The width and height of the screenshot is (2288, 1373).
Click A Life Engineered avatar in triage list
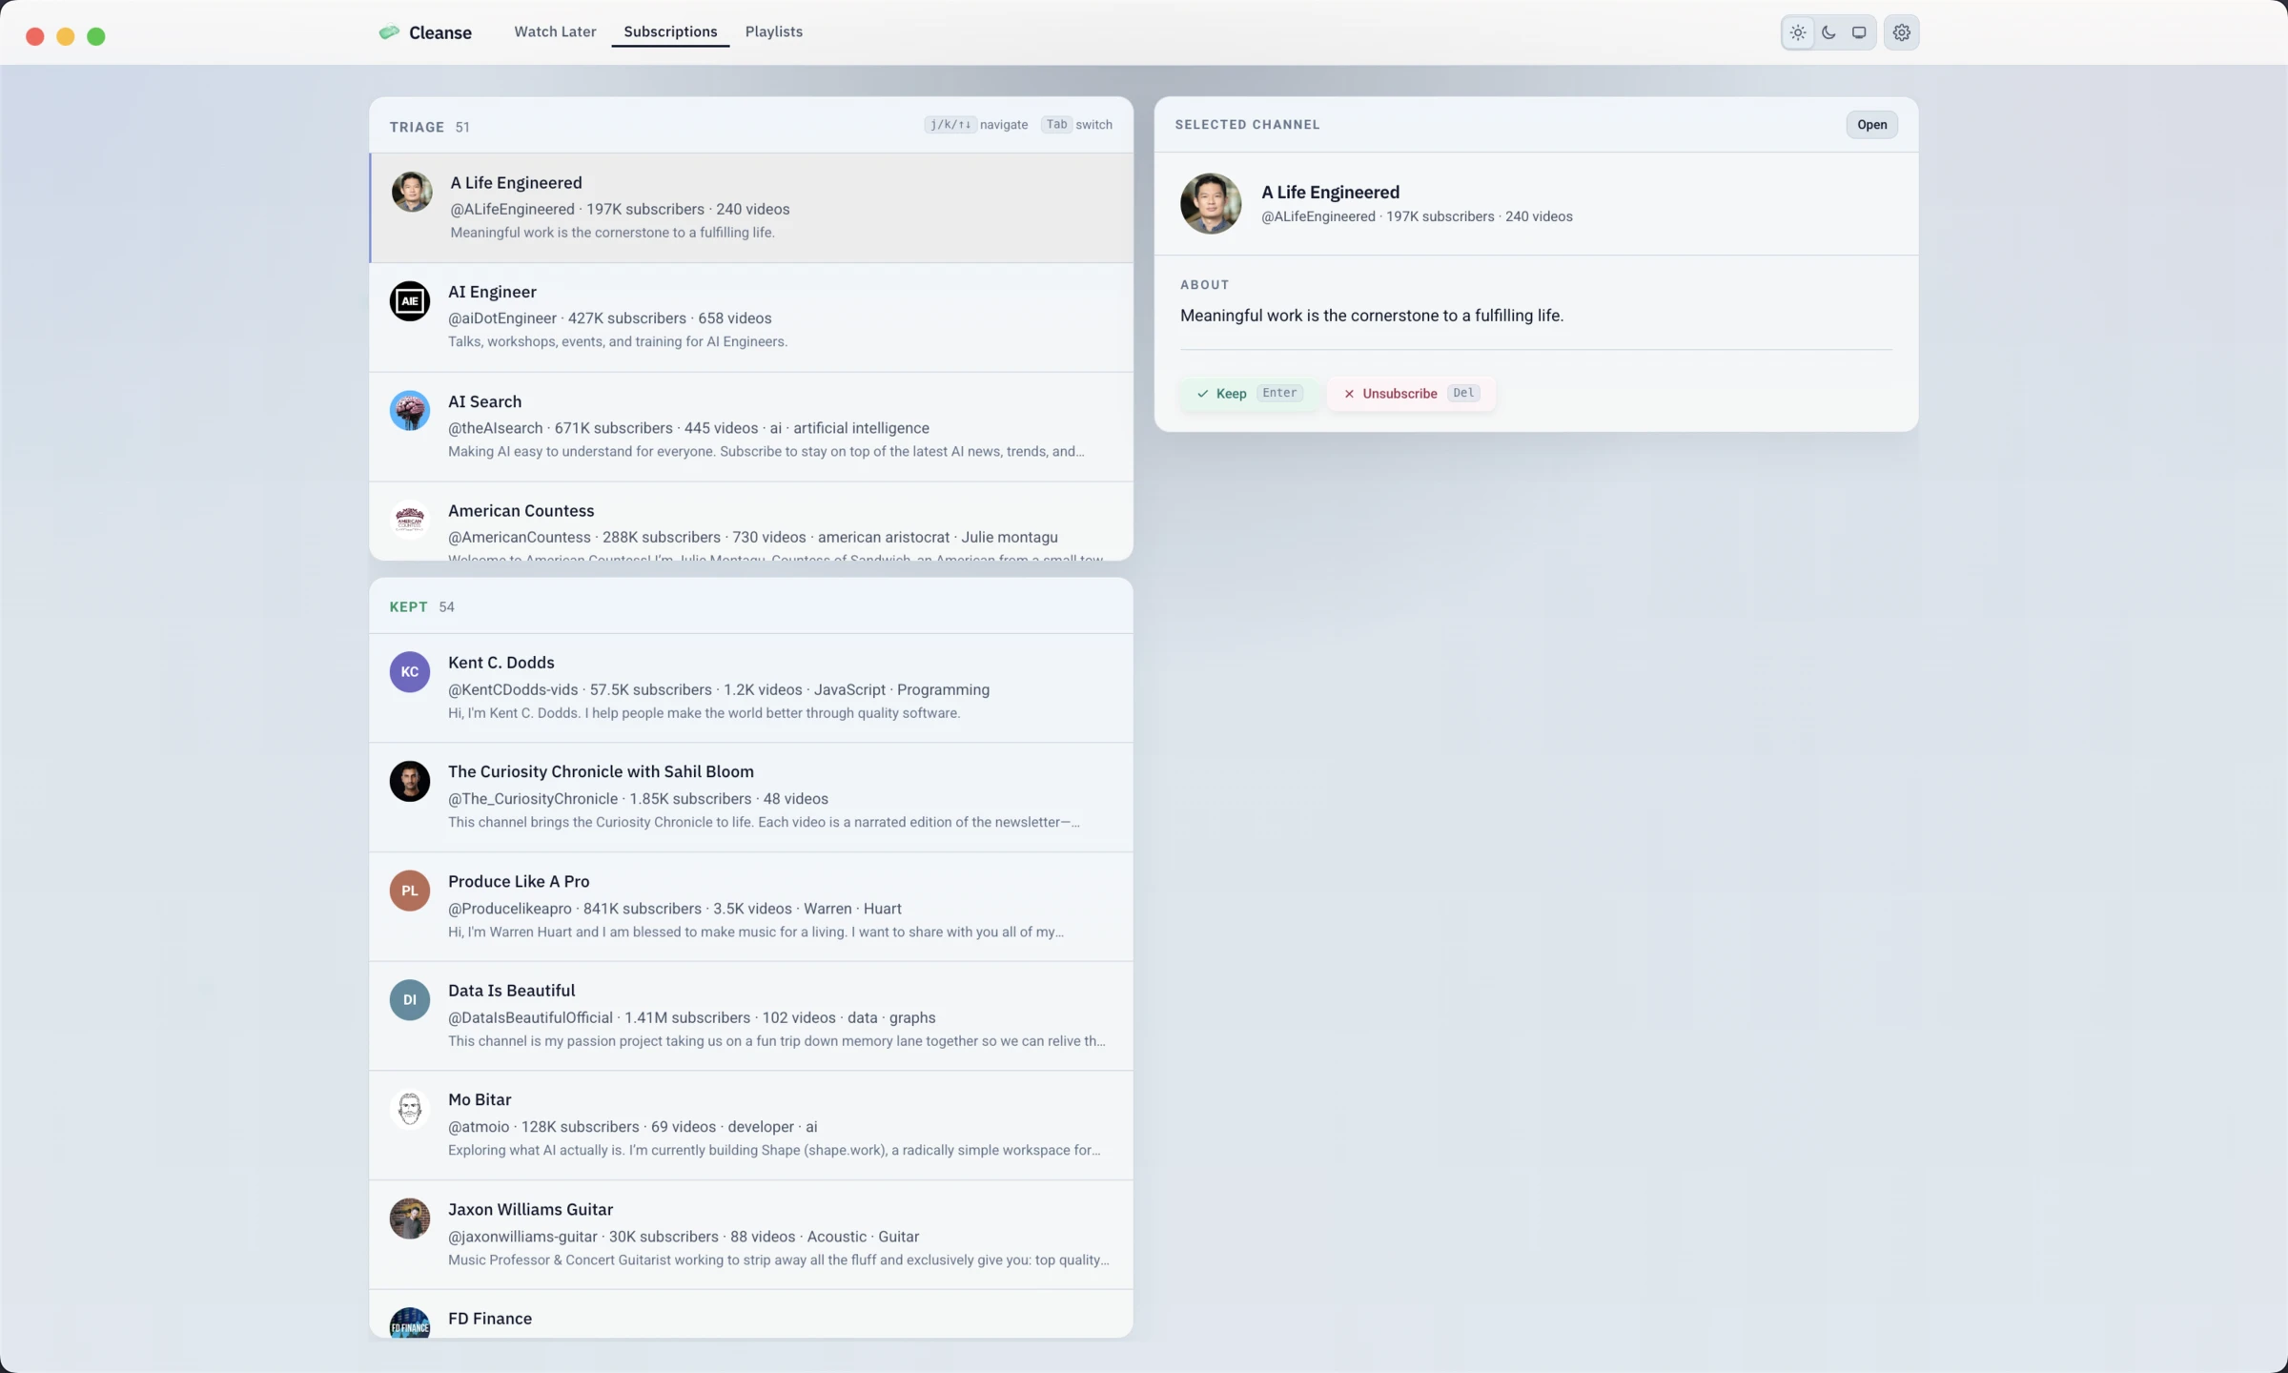pyautogui.click(x=412, y=192)
